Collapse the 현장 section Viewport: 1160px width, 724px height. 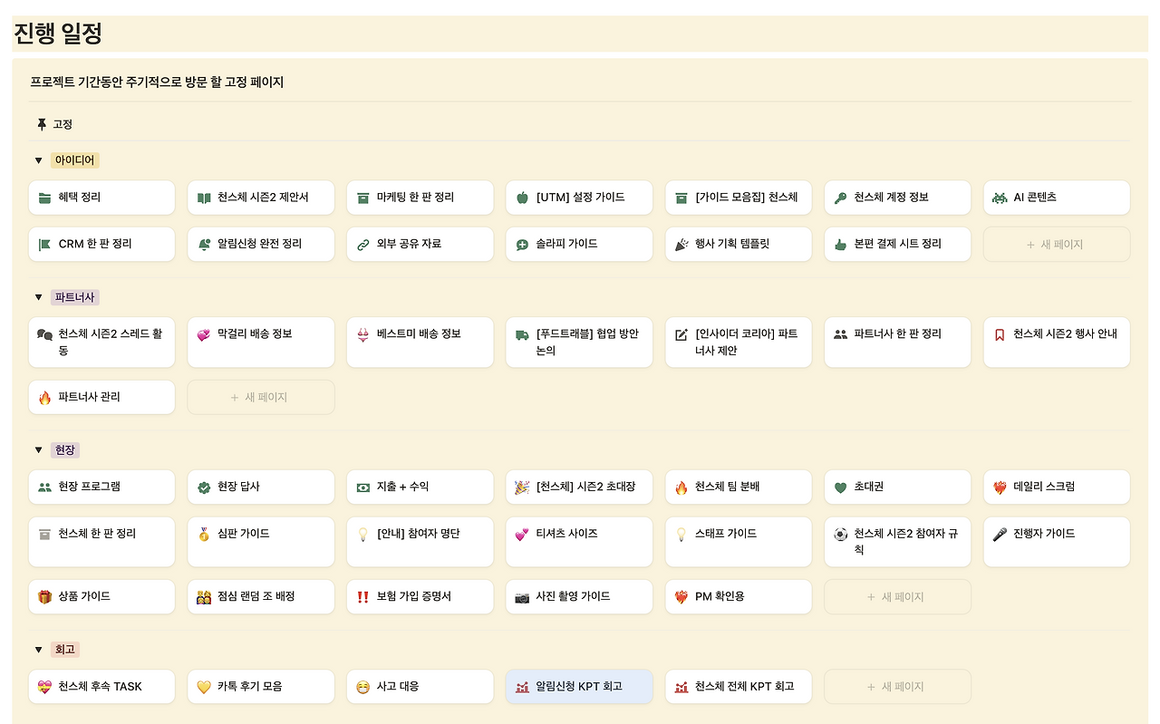pos(38,450)
